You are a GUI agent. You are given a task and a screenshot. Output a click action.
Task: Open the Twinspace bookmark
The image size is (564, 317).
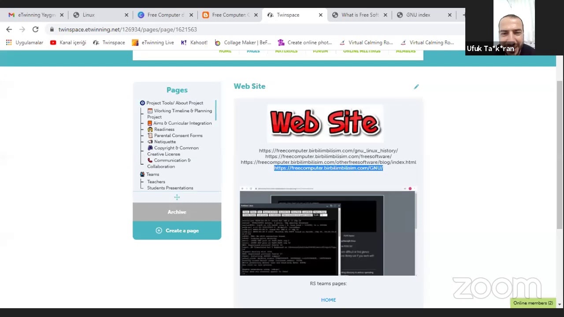coord(109,43)
